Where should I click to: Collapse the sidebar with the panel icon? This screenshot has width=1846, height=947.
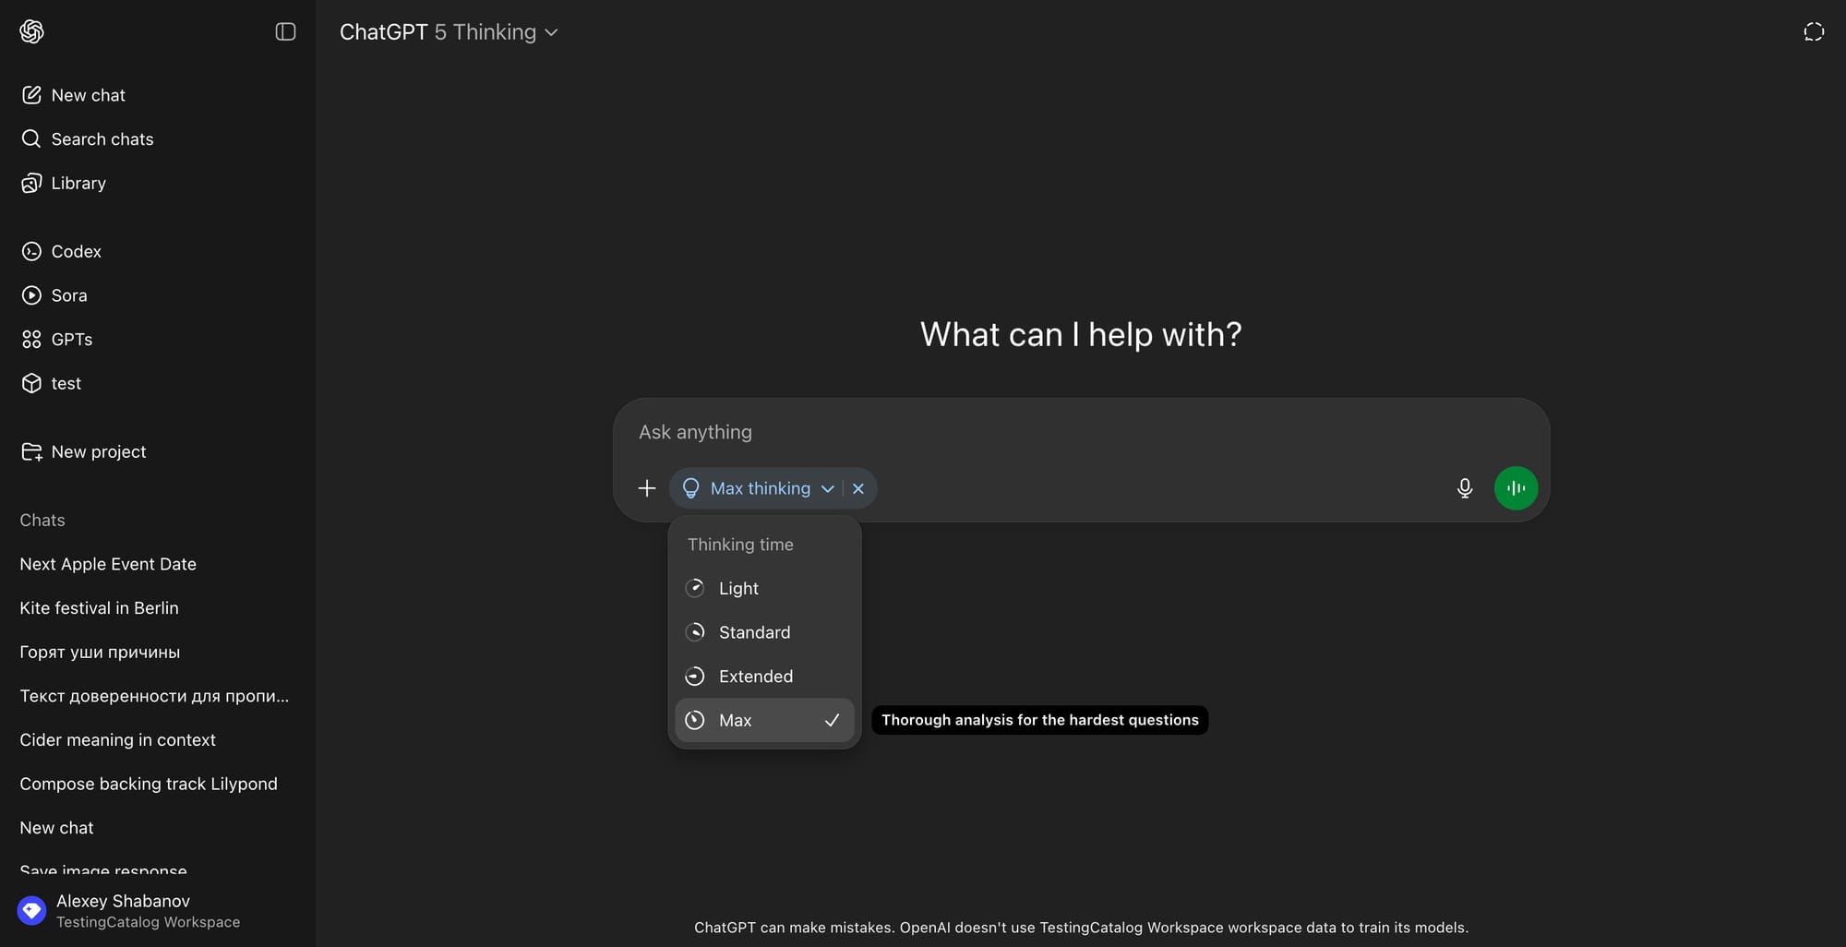point(285,31)
